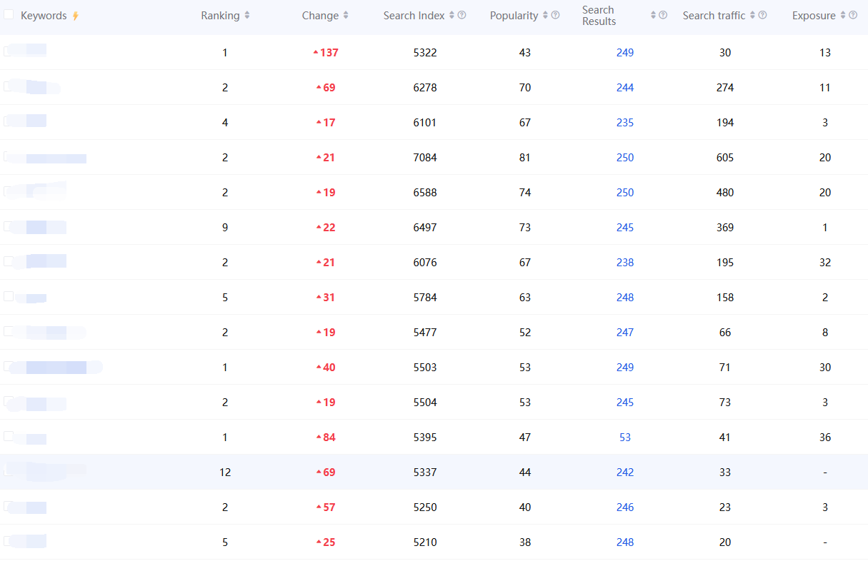Open the 235 Search Results link
This screenshot has width=868, height=566.
click(x=625, y=123)
